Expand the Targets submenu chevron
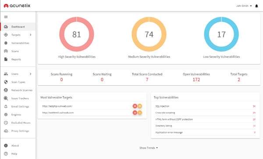 tap(31, 35)
